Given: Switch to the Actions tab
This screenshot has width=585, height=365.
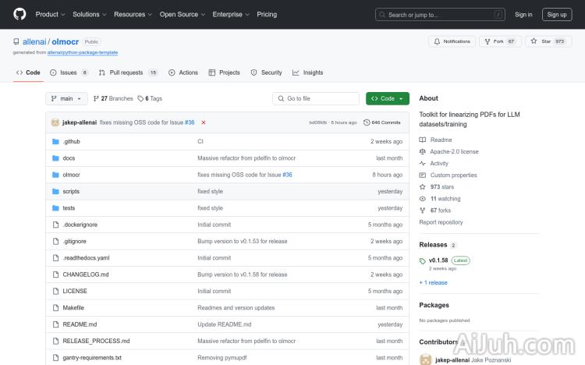Looking at the screenshot, I should 183,73.
